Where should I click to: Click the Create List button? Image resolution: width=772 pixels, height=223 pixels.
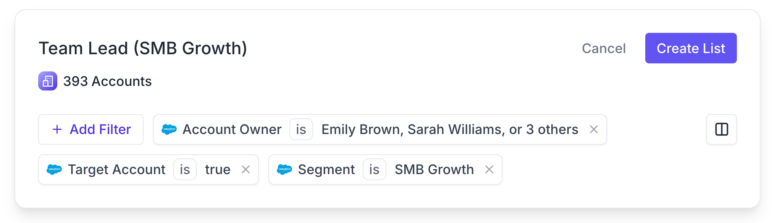coord(691,48)
